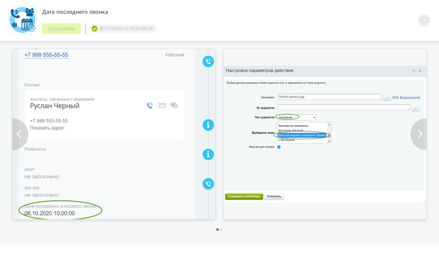Click the Рабочий phone type label
Viewport: 439px width, 262px height.
coord(175,55)
